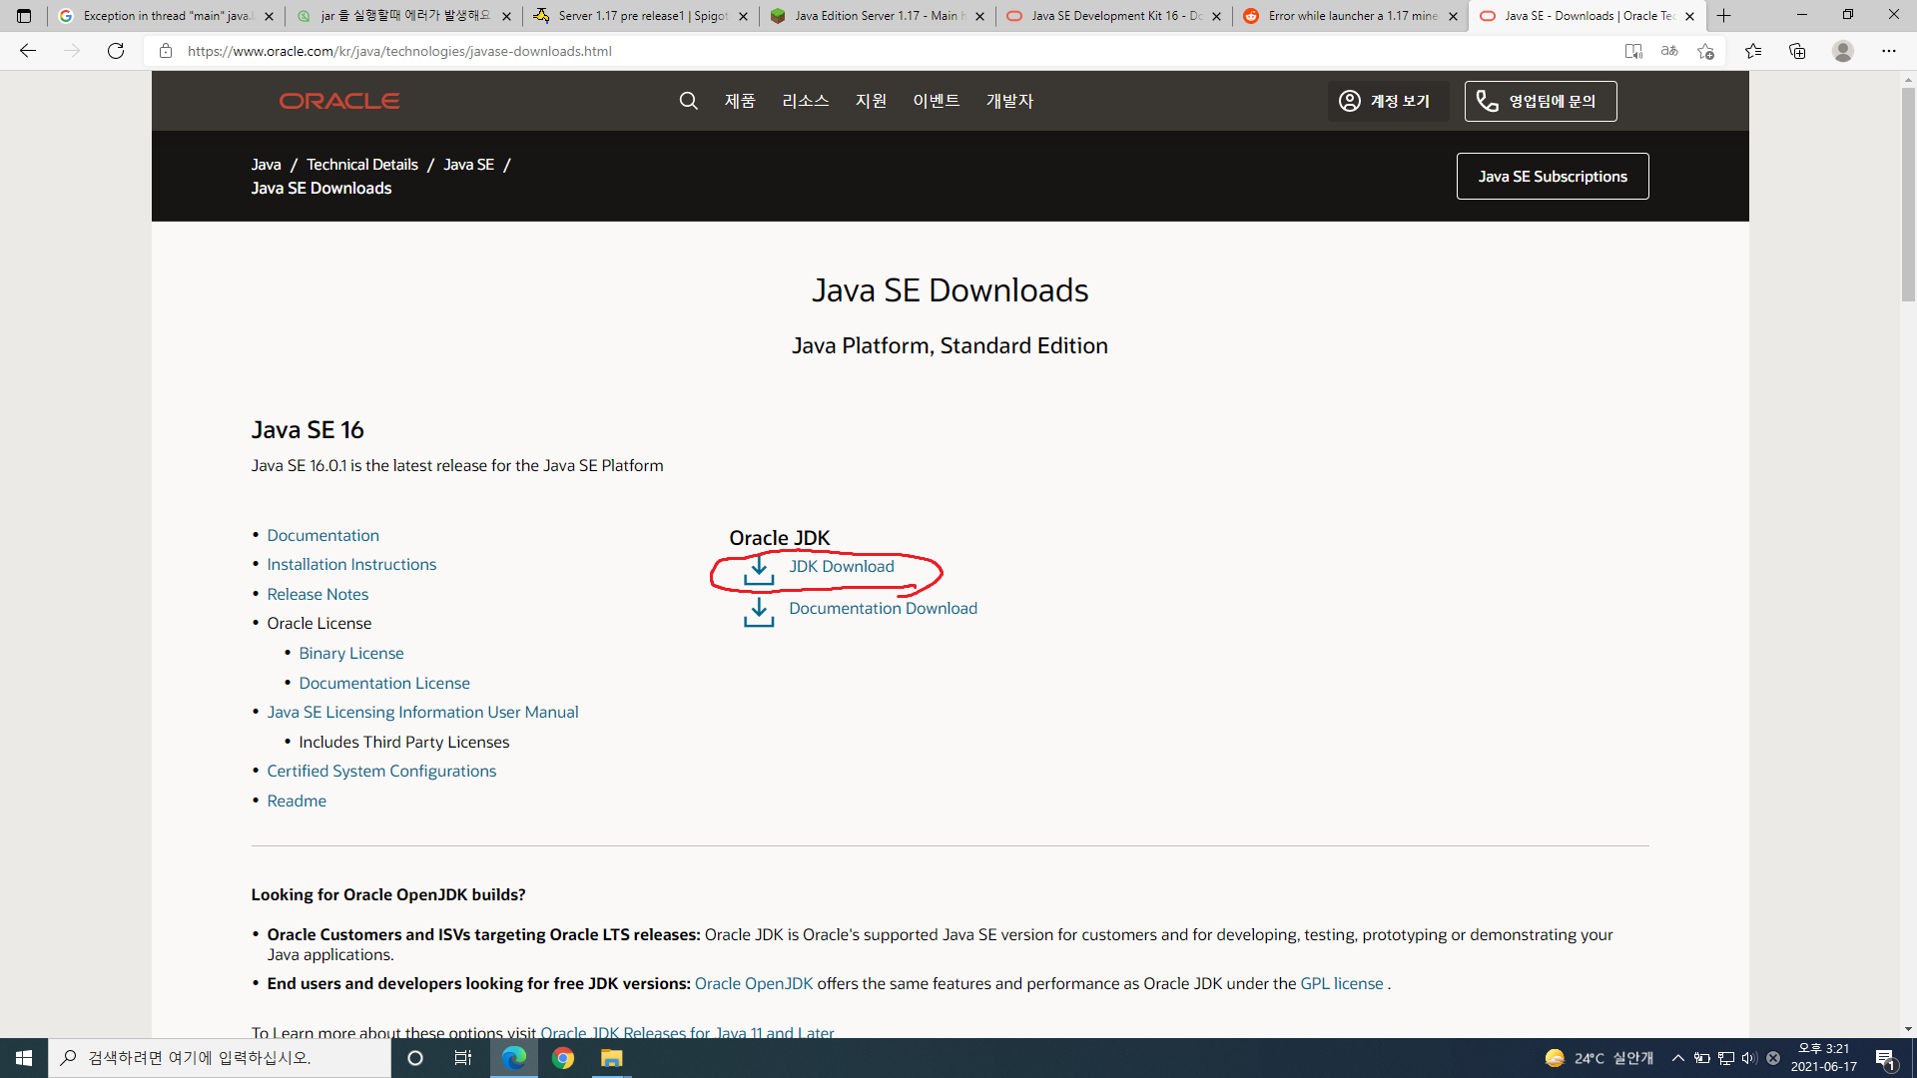Open Chrome from the Windows taskbar
This screenshot has height=1078, width=1917.
coord(563,1058)
